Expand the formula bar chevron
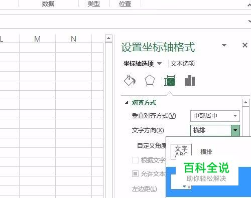This screenshot has width=251, height=198. (249, 22)
